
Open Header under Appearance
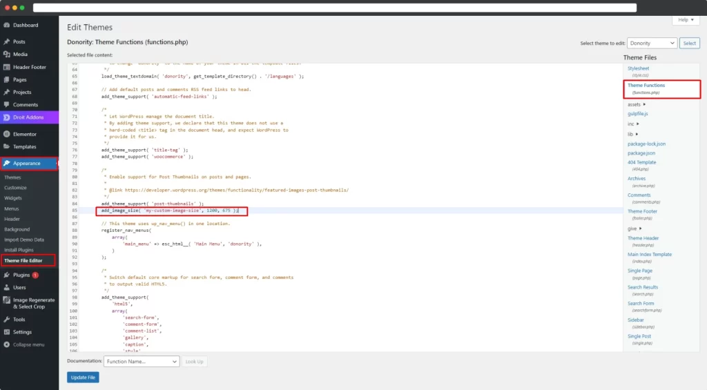coord(12,219)
